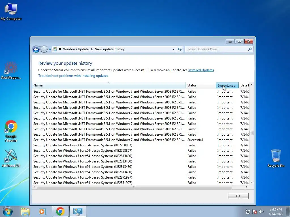Open Action Center flag tray icon

coord(255,212)
